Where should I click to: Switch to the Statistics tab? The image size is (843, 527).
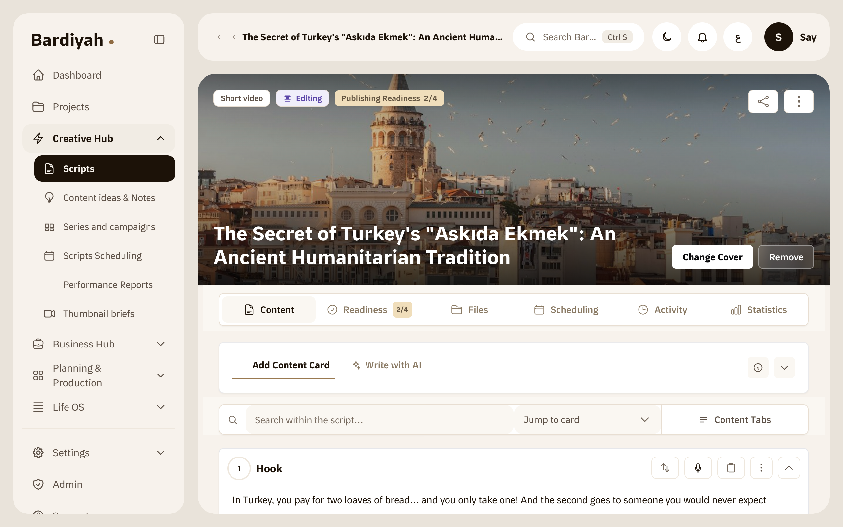point(759,310)
